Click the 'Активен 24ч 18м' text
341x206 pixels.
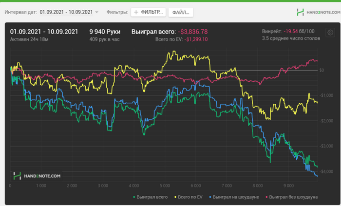[x=29, y=39]
